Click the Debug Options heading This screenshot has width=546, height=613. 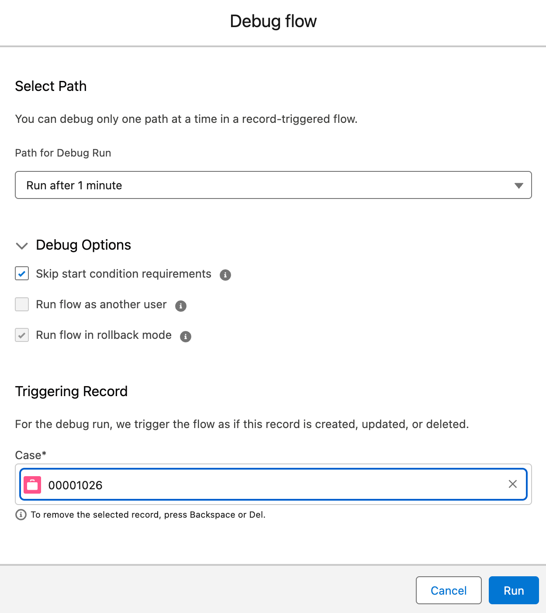(x=83, y=245)
